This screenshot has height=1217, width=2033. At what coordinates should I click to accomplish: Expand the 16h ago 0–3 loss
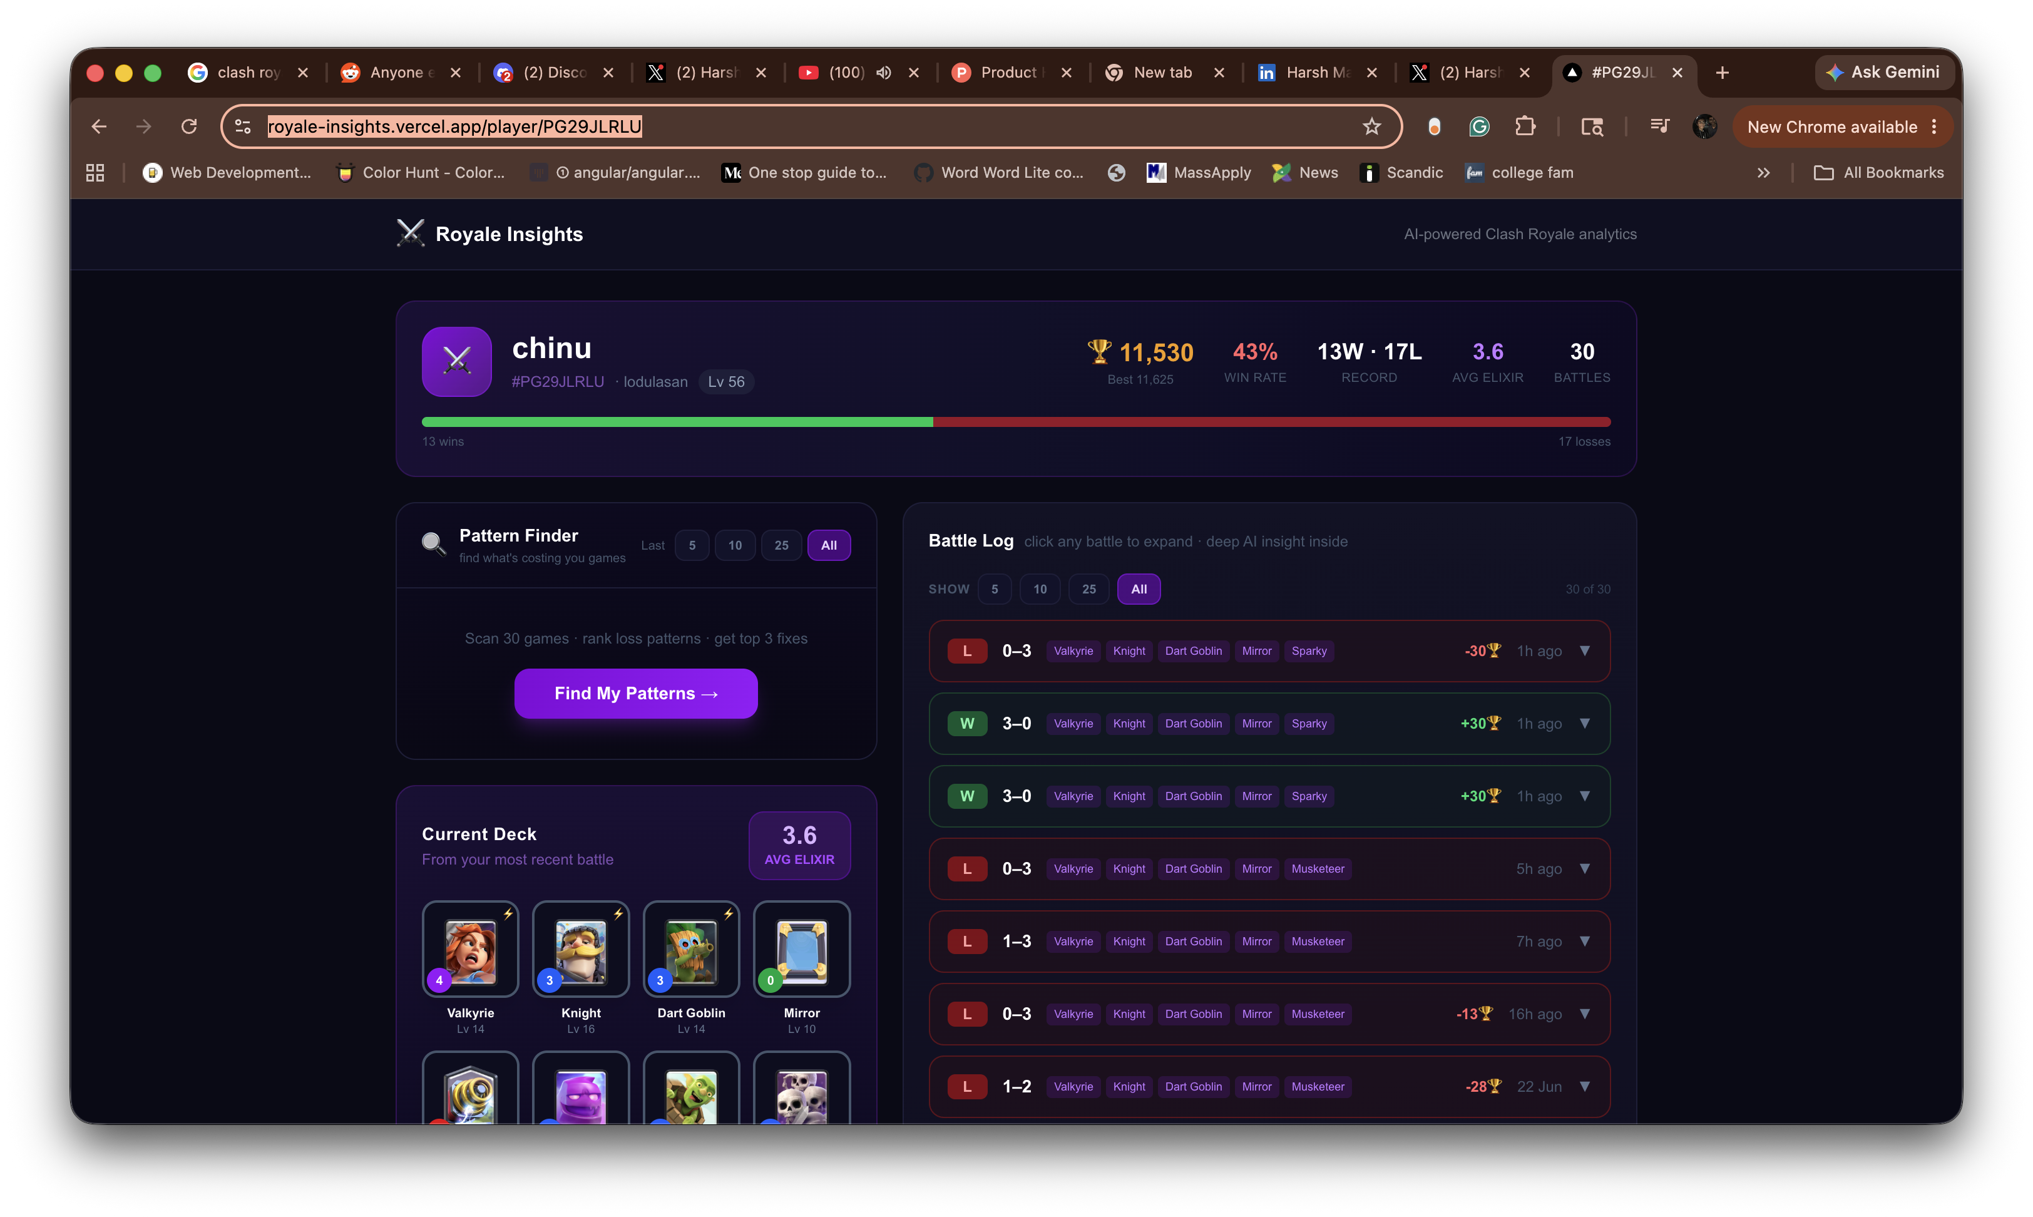1269,1014
